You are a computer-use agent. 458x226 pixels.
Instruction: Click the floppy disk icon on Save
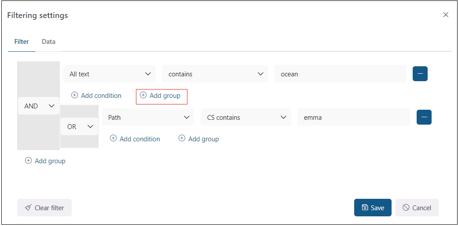(365, 208)
